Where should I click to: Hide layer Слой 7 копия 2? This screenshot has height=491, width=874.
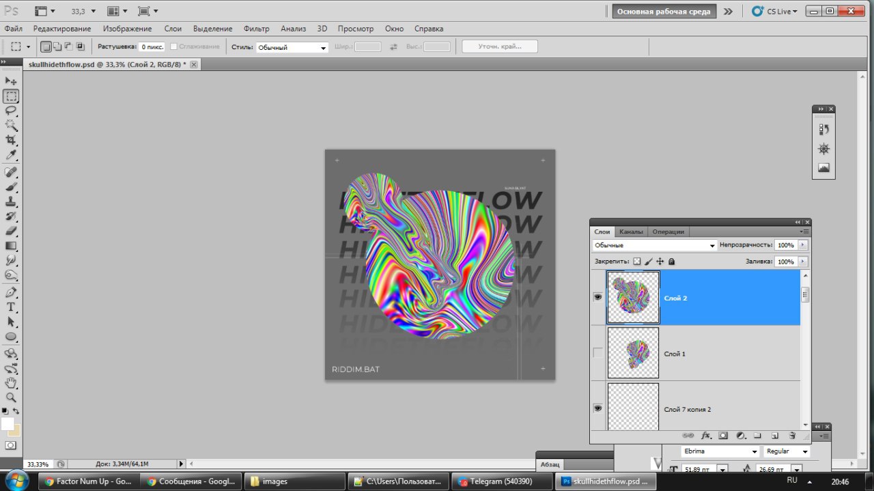tap(598, 408)
